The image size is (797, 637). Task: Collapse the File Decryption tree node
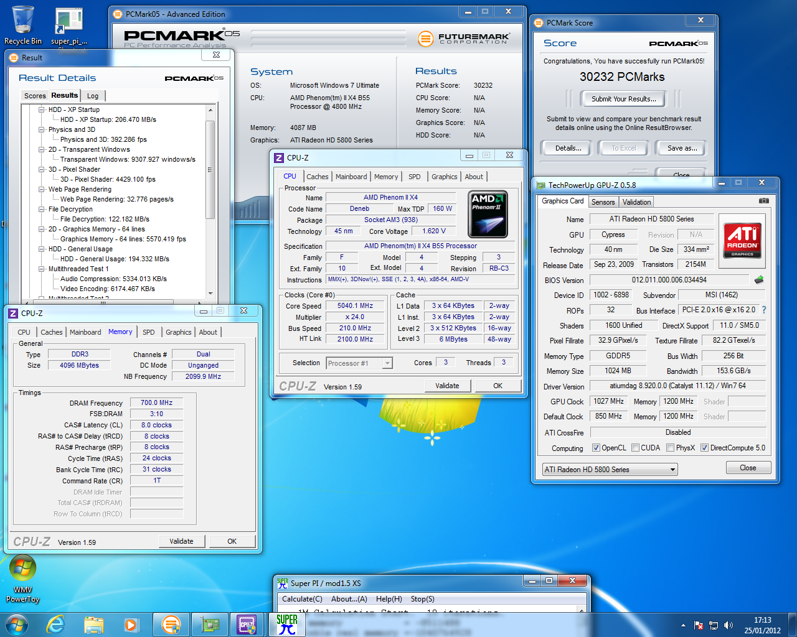click(x=42, y=209)
